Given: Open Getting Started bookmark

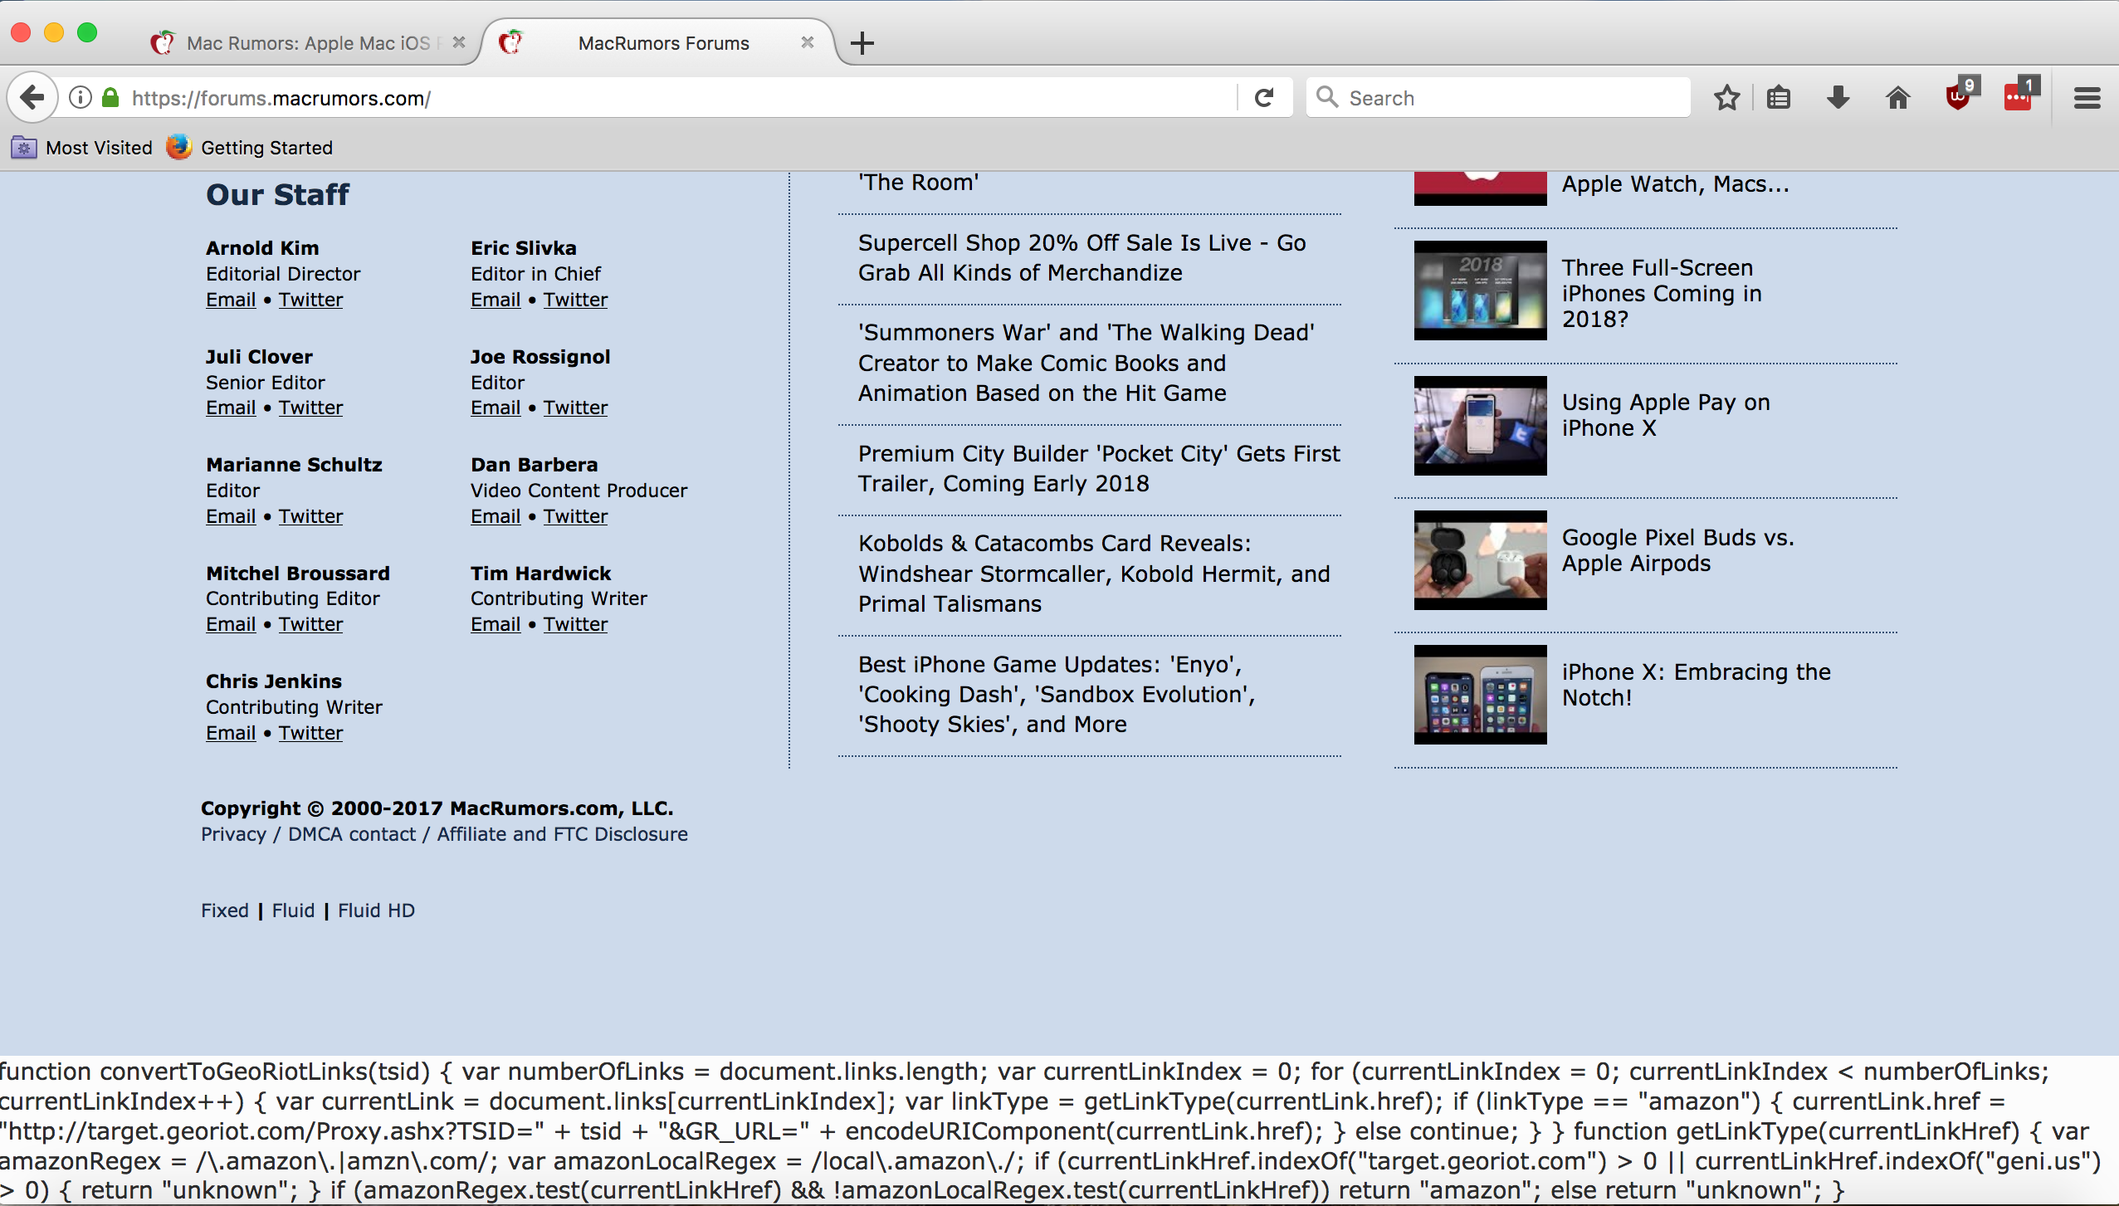Looking at the screenshot, I should (x=250, y=148).
